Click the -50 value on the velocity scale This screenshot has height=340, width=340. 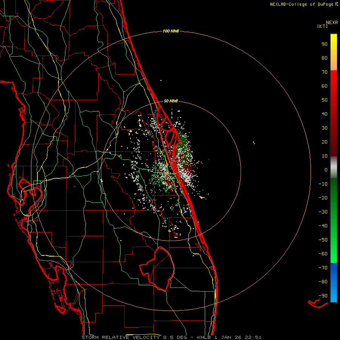coord(323,240)
